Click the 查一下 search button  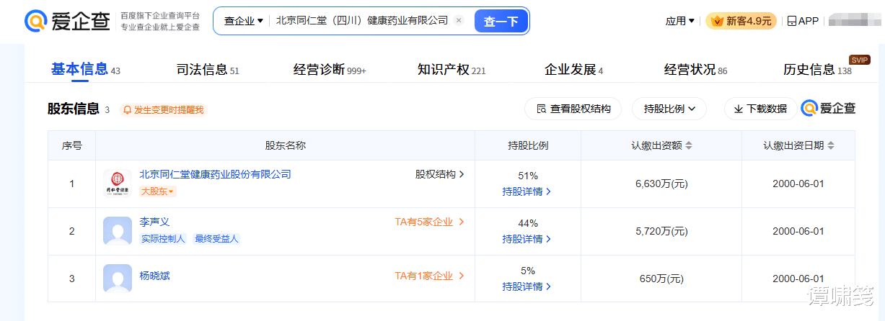tap(501, 21)
